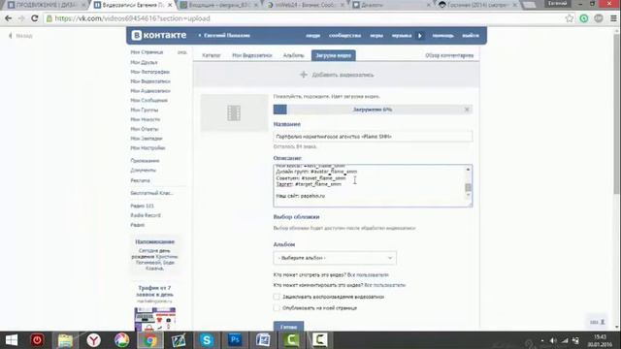Bookmark this page with the star icon
621x349 pixels.
coord(570,18)
